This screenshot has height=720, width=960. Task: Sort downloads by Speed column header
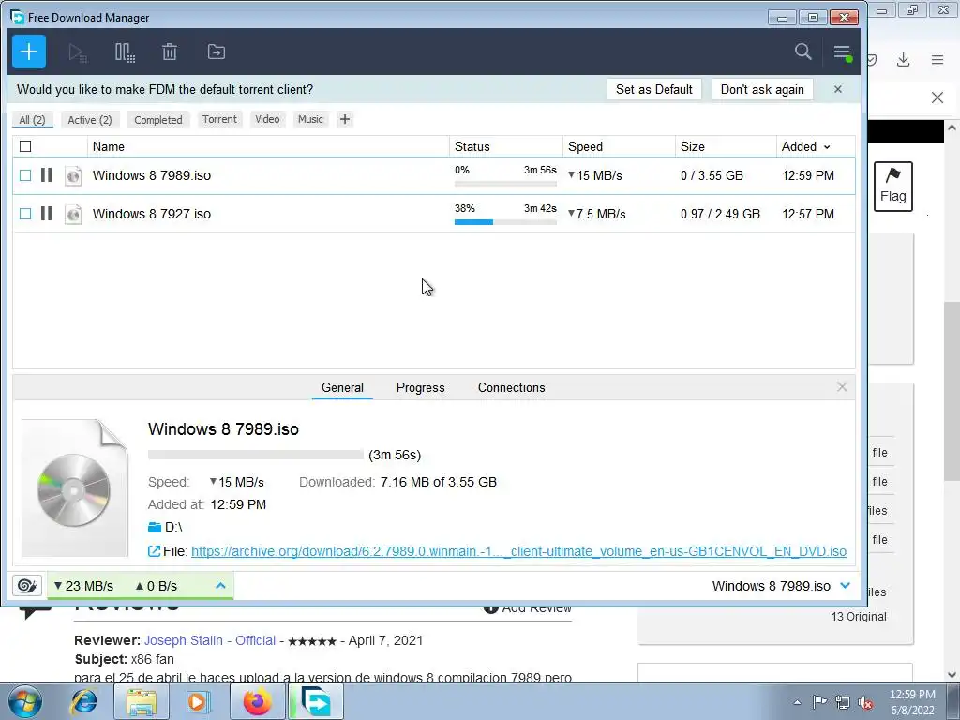point(619,146)
